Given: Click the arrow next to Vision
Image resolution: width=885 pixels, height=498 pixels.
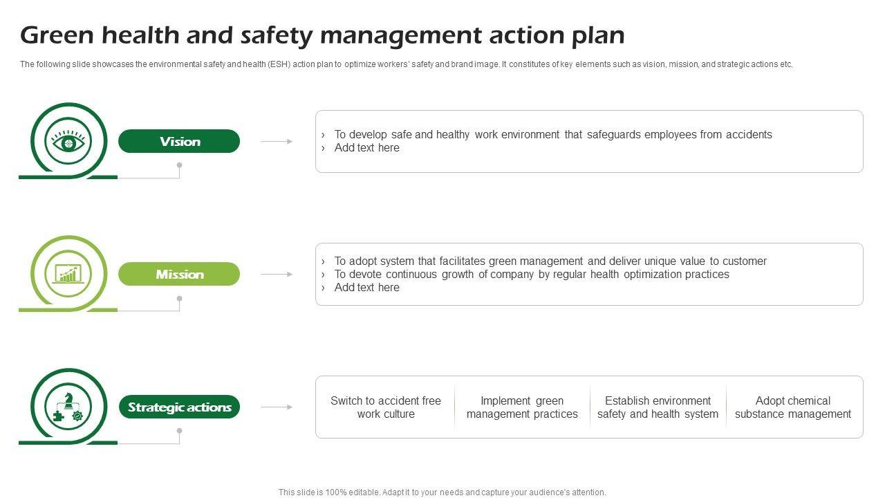Looking at the screenshot, I should pyautogui.click(x=277, y=142).
